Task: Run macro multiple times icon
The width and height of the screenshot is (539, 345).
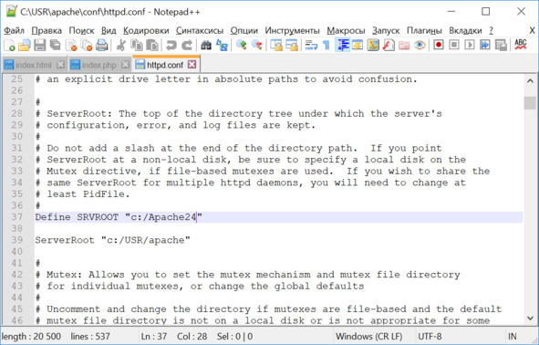Action: pyautogui.click(x=485, y=45)
